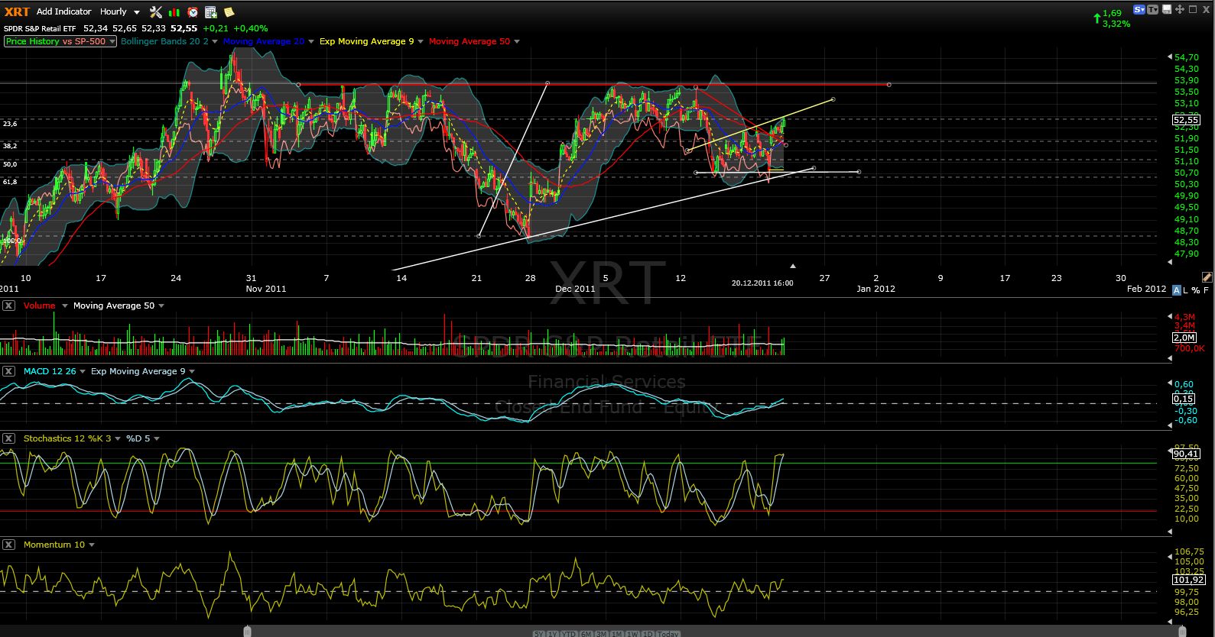
Task: Click the 3,32% performance change readout
Action: (1116, 24)
